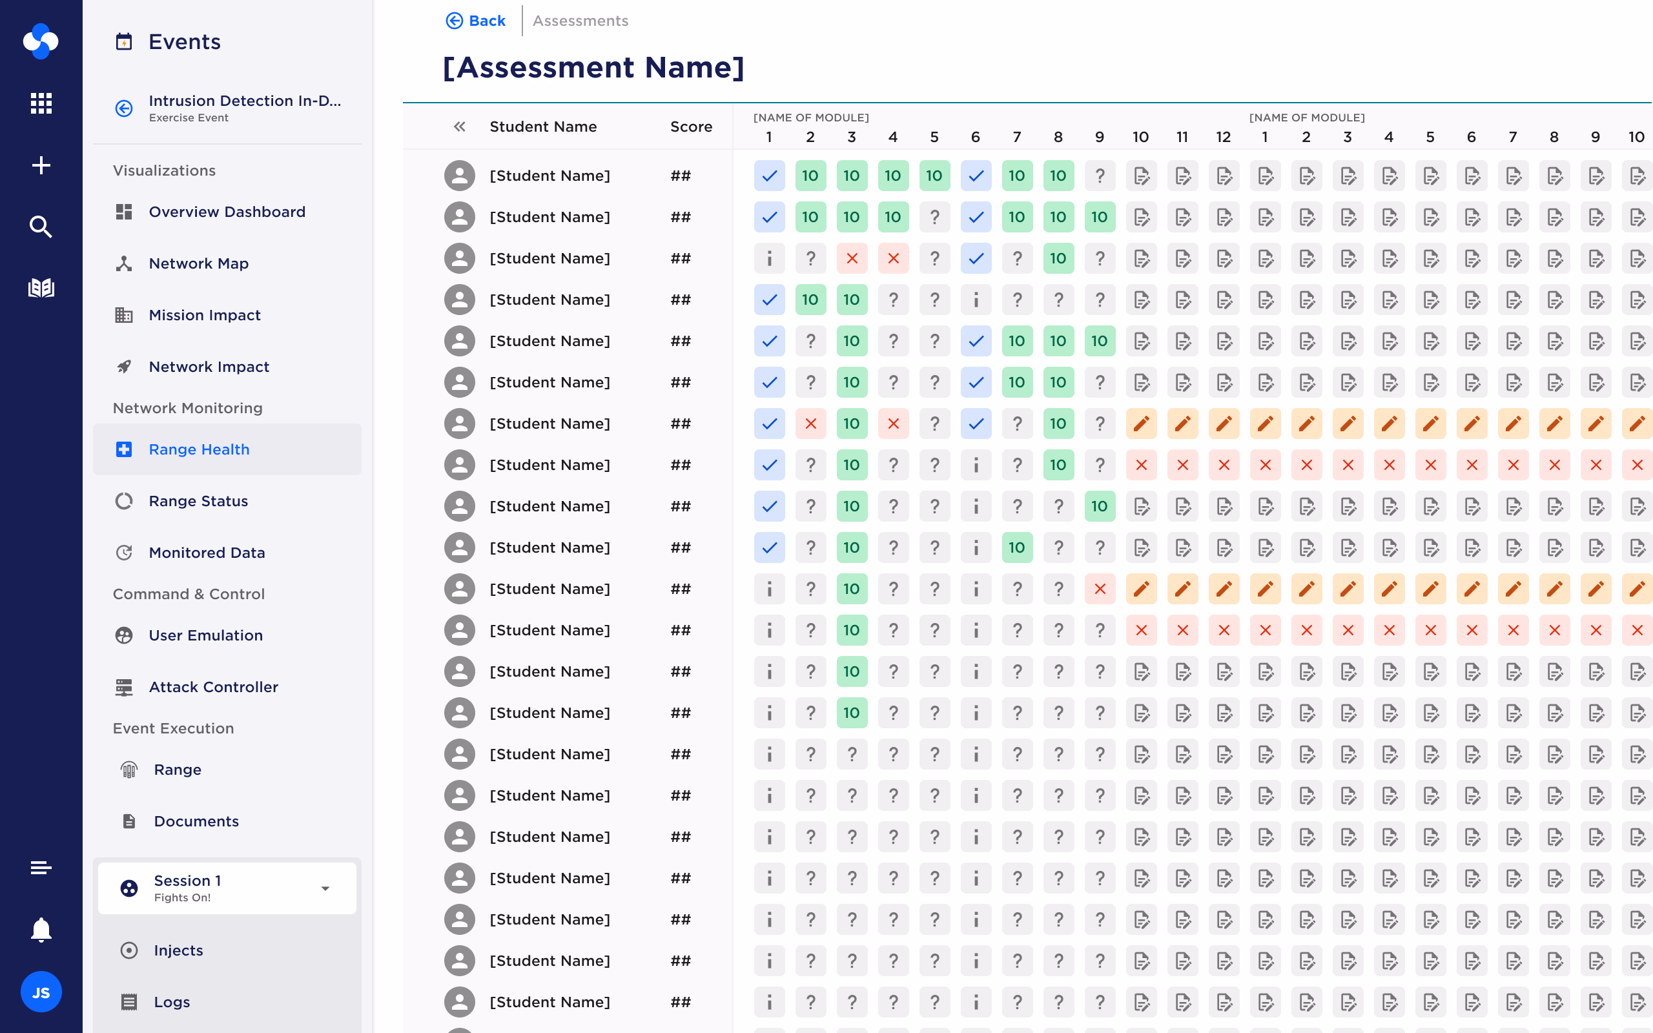This screenshot has height=1033, width=1653.
Task: Click the app logo in the left rail
Action: (x=41, y=41)
